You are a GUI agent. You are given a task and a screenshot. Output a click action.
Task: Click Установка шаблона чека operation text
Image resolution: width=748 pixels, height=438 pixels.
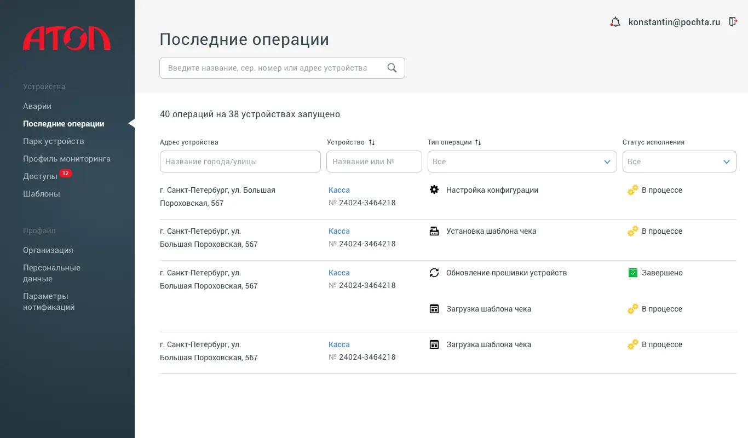[x=491, y=231]
